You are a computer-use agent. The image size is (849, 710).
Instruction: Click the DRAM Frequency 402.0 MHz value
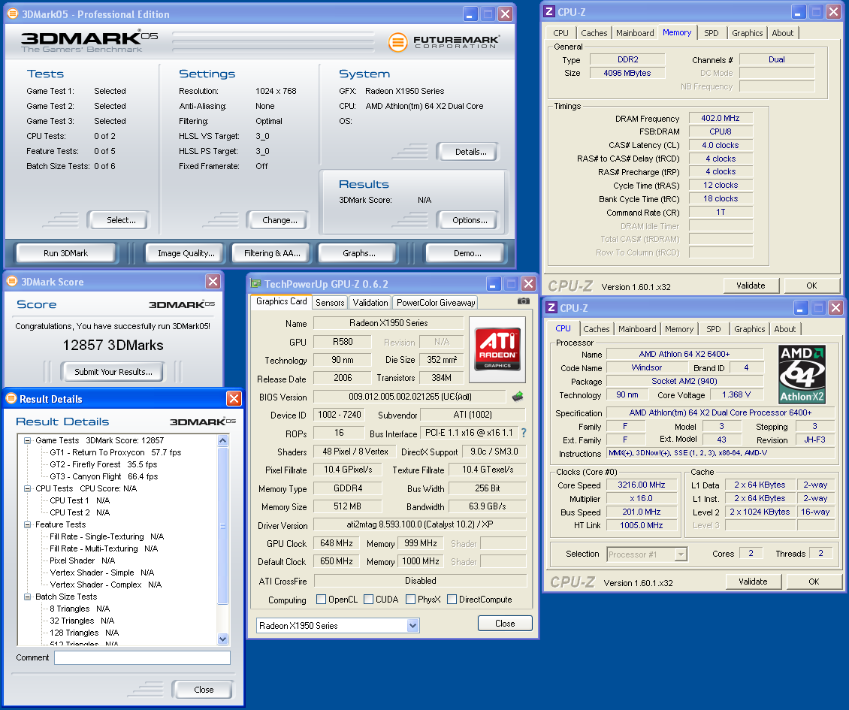point(720,118)
